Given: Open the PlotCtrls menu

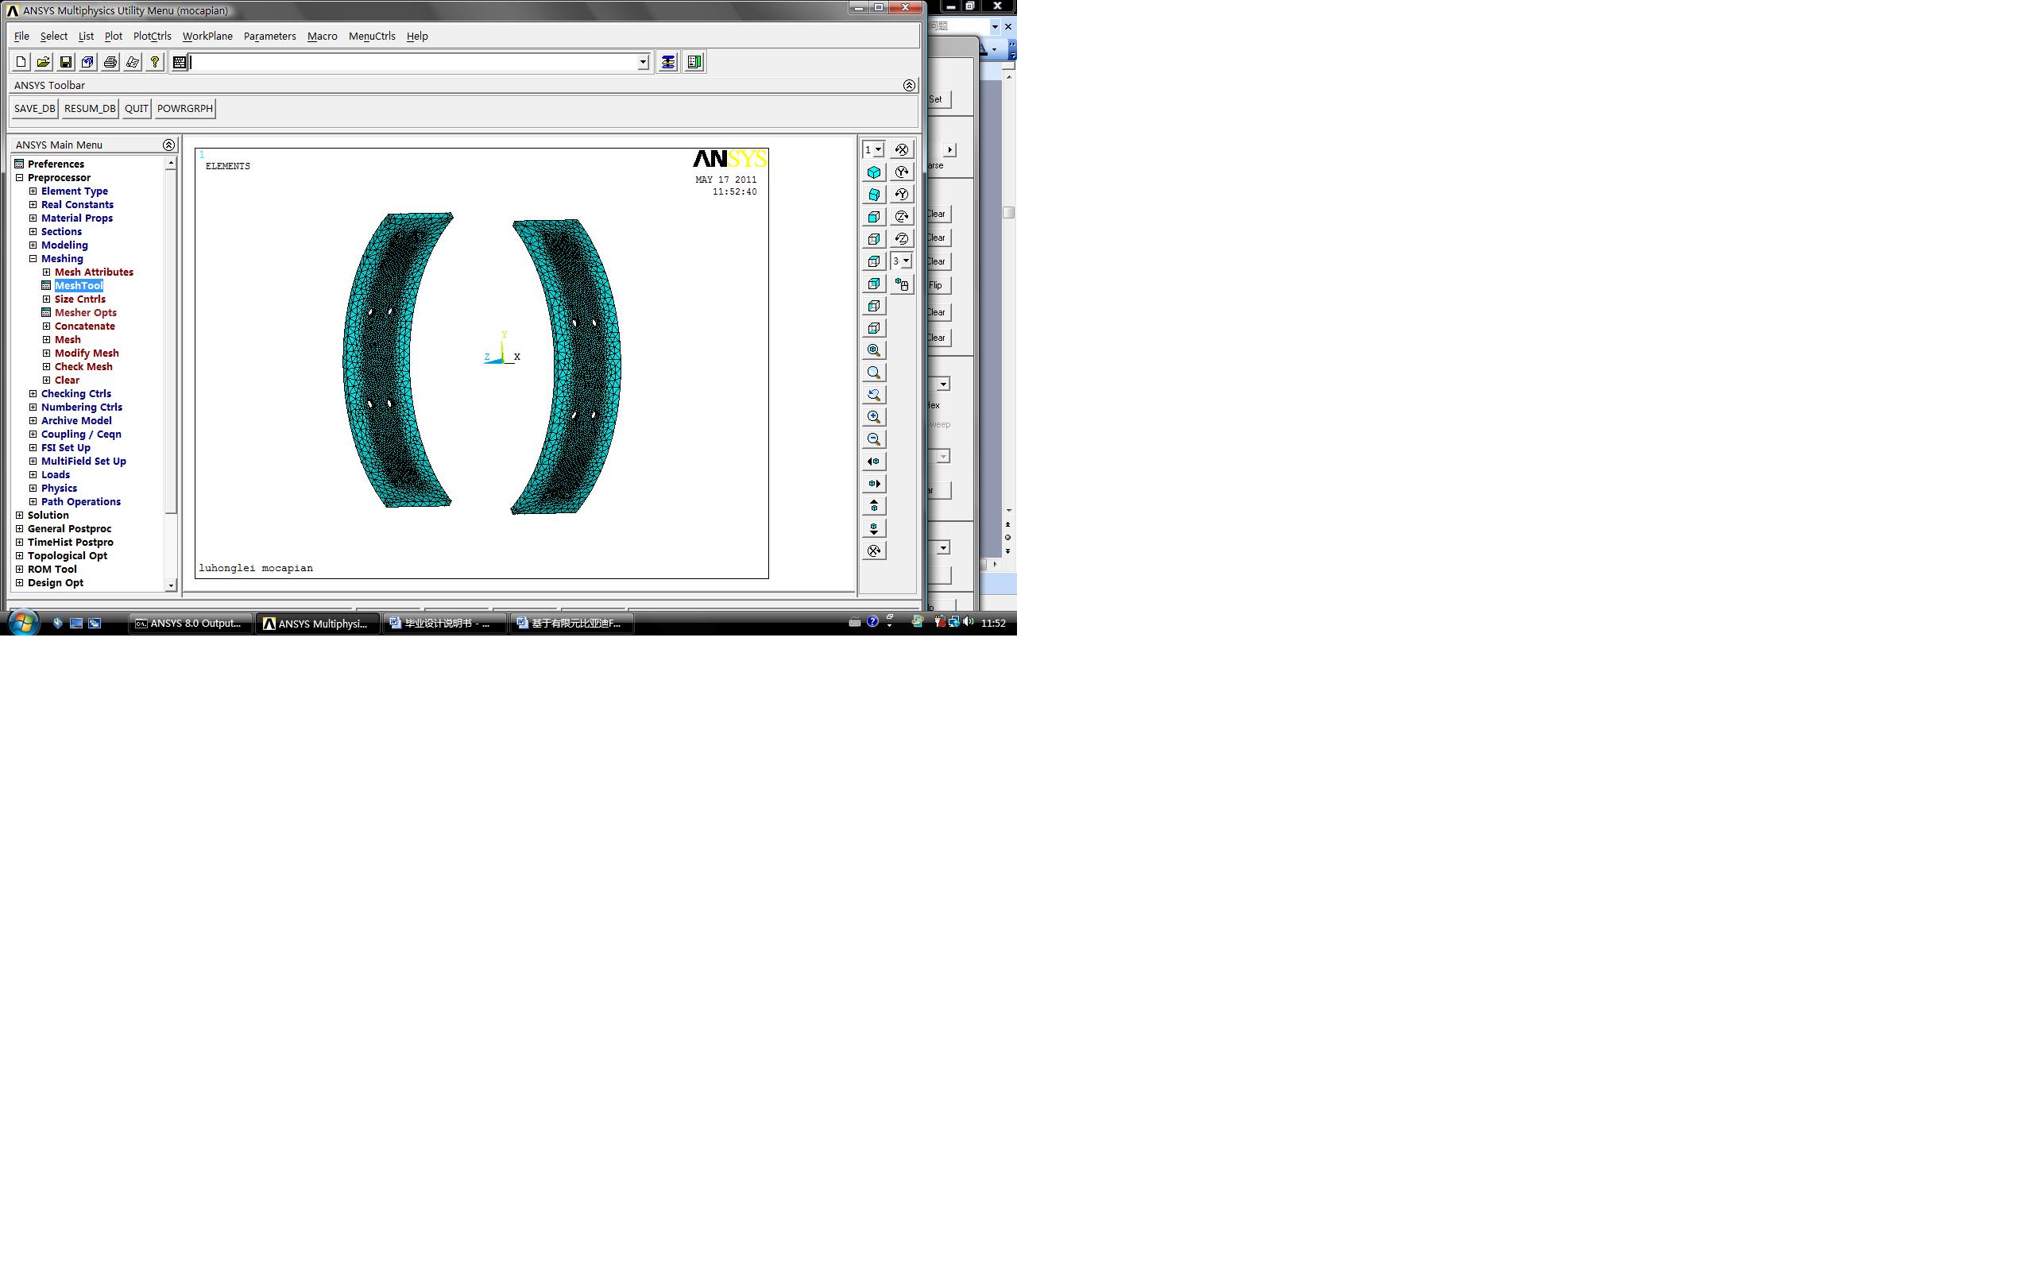Looking at the screenshot, I should click(x=152, y=37).
